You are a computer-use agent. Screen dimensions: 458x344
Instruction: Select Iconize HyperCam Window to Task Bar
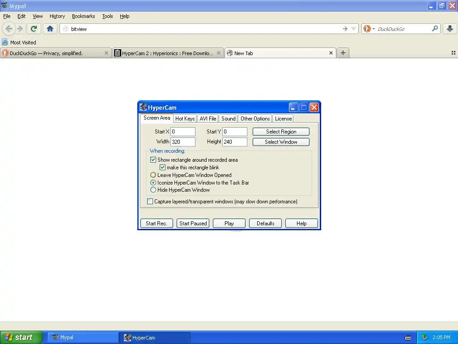(153, 183)
